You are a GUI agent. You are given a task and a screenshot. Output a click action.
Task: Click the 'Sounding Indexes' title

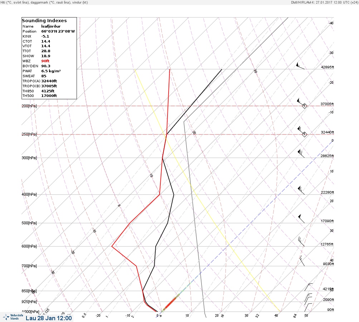[x=44, y=21]
